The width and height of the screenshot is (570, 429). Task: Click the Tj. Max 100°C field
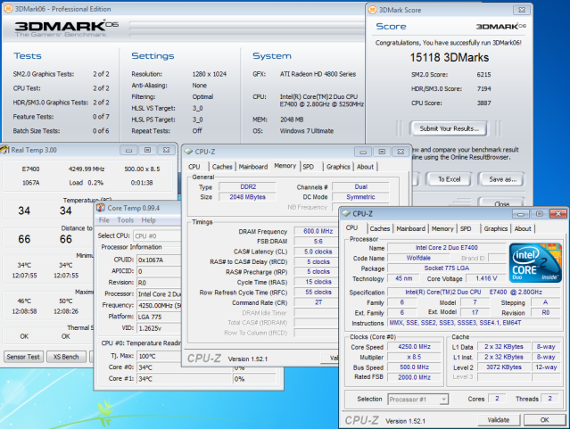(159, 356)
